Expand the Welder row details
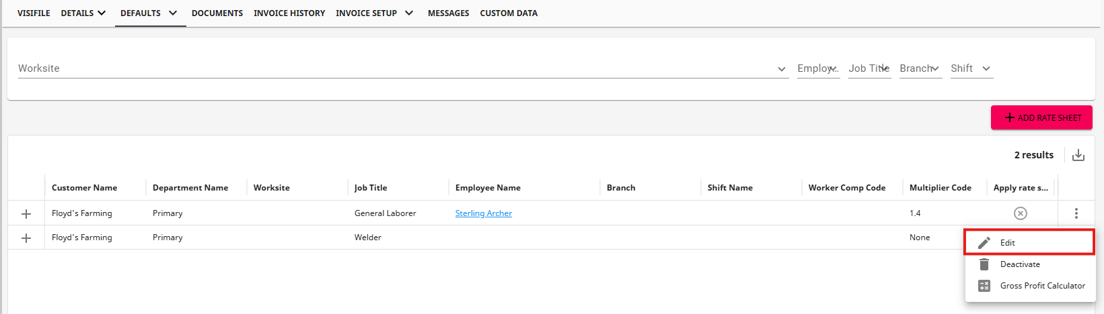Image resolution: width=1104 pixels, height=314 pixels. pyautogui.click(x=26, y=238)
